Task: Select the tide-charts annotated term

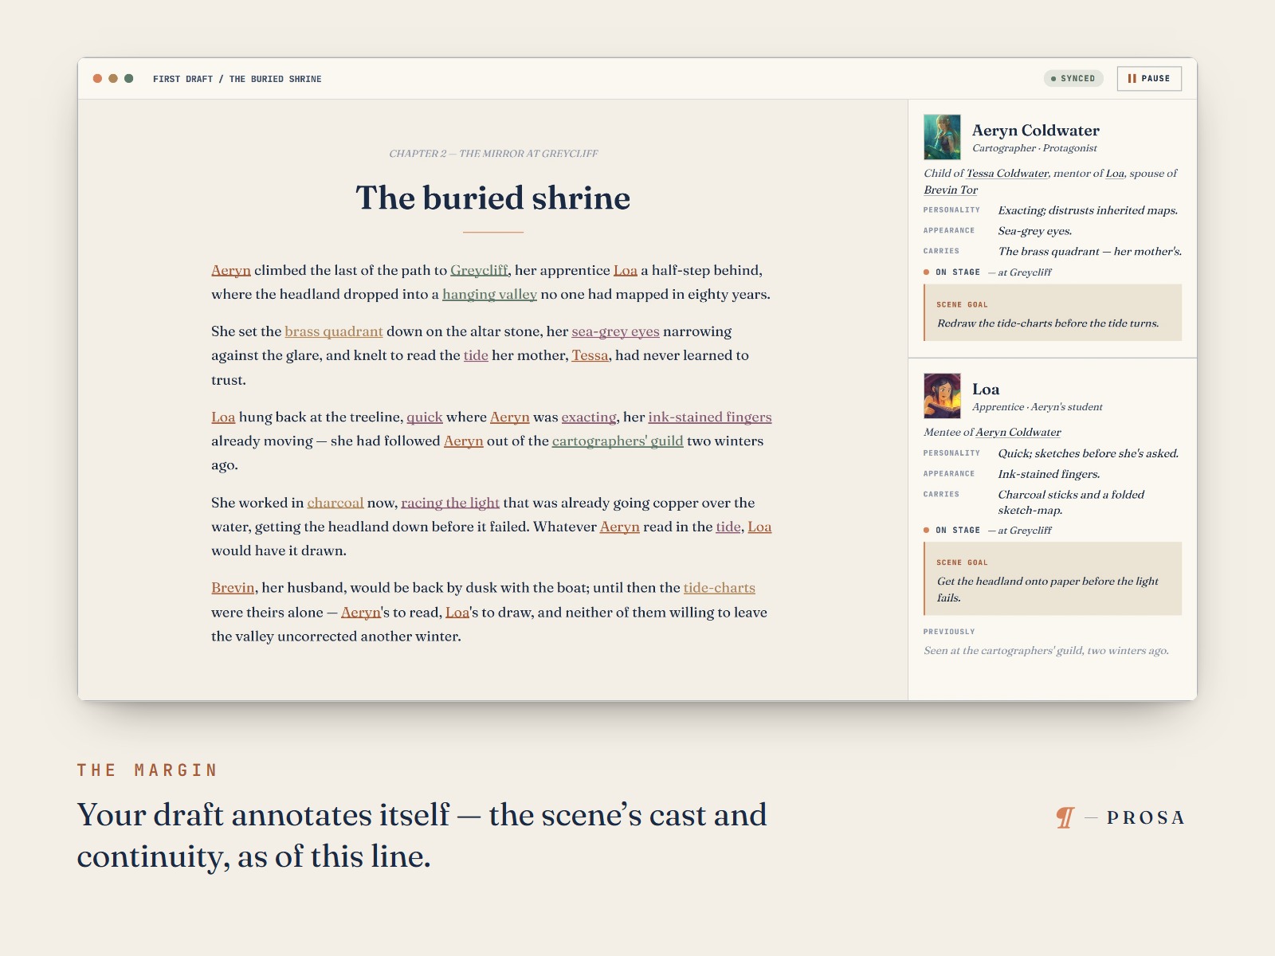Action: coord(720,588)
